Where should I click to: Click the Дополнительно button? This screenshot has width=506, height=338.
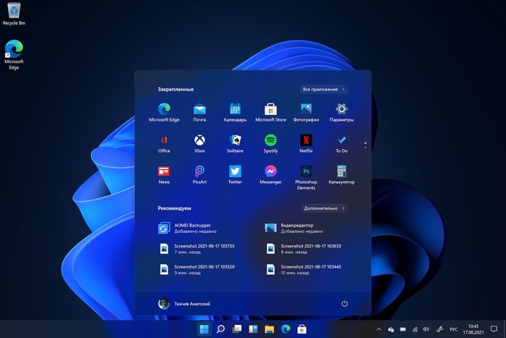coord(325,208)
